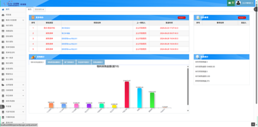The image size is (258, 127).
Task: Expand the 合同管理 chevron
Action: (23, 85)
